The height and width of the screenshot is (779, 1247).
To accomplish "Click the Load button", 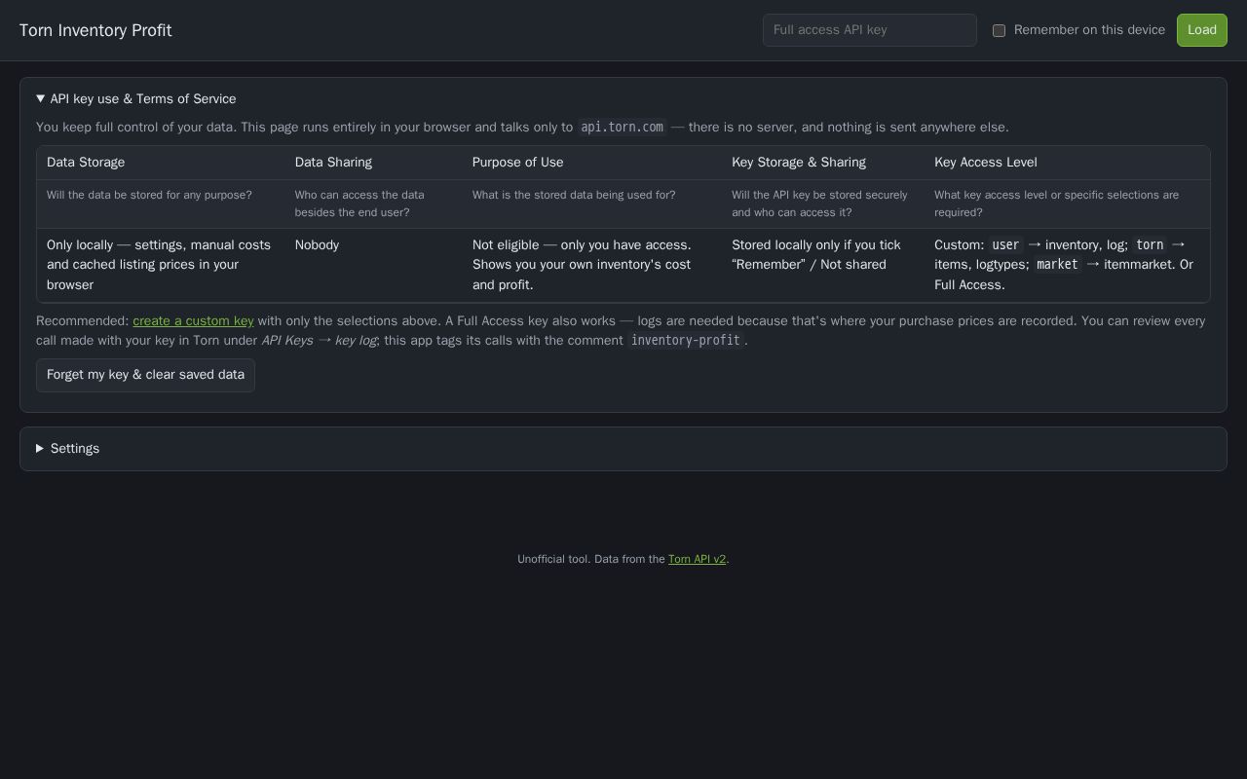I will click(1201, 30).
